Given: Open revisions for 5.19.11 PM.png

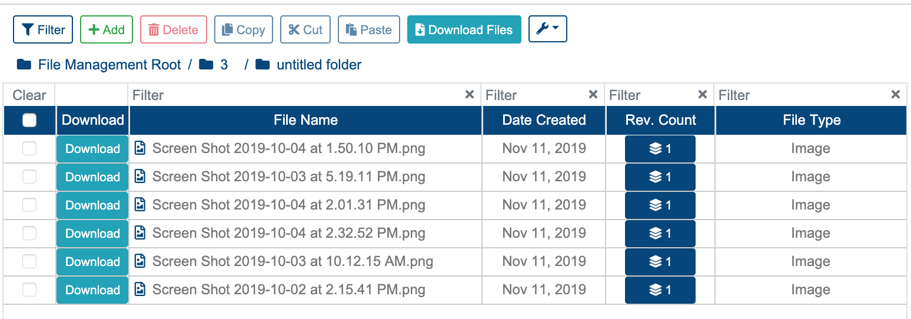Looking at the screenshot, I should (x=660, y=177).
